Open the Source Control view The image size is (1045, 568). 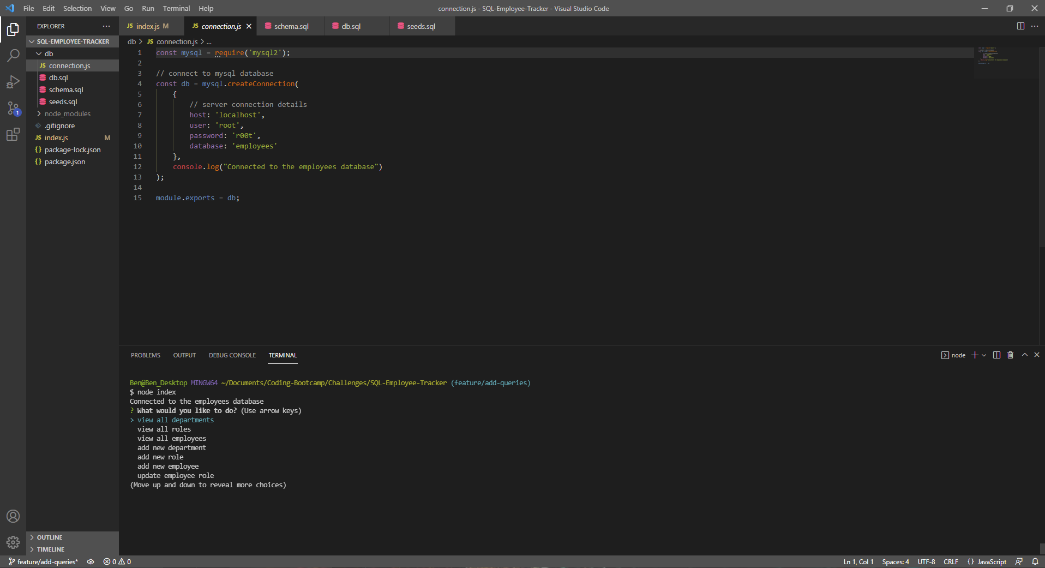click(x=13, y=108)
